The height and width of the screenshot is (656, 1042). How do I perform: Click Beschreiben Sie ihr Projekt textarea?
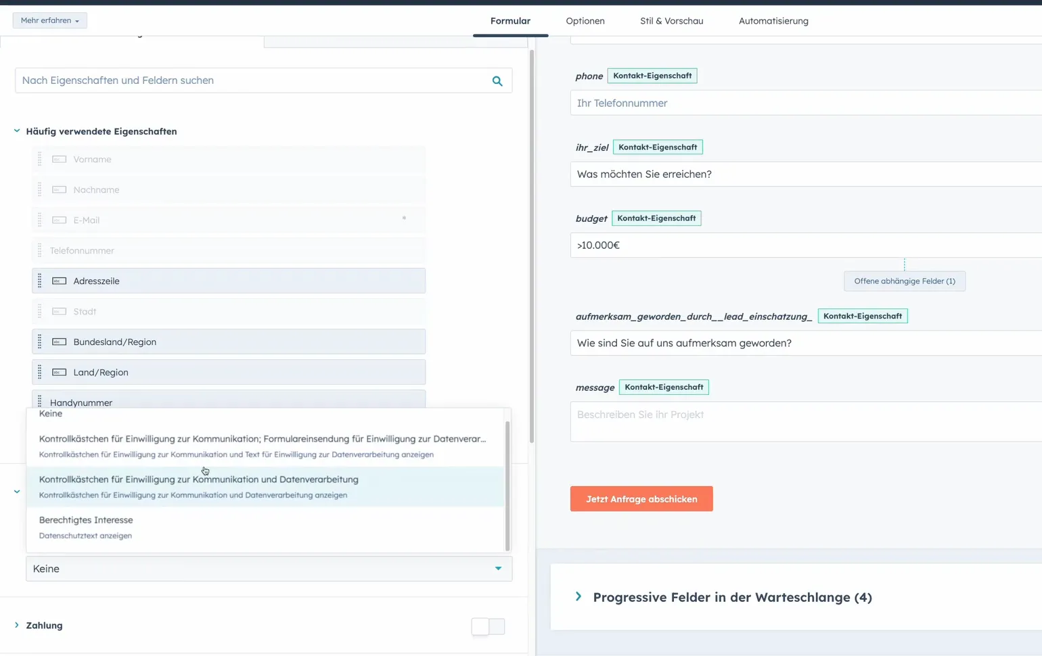click(806, 421)
